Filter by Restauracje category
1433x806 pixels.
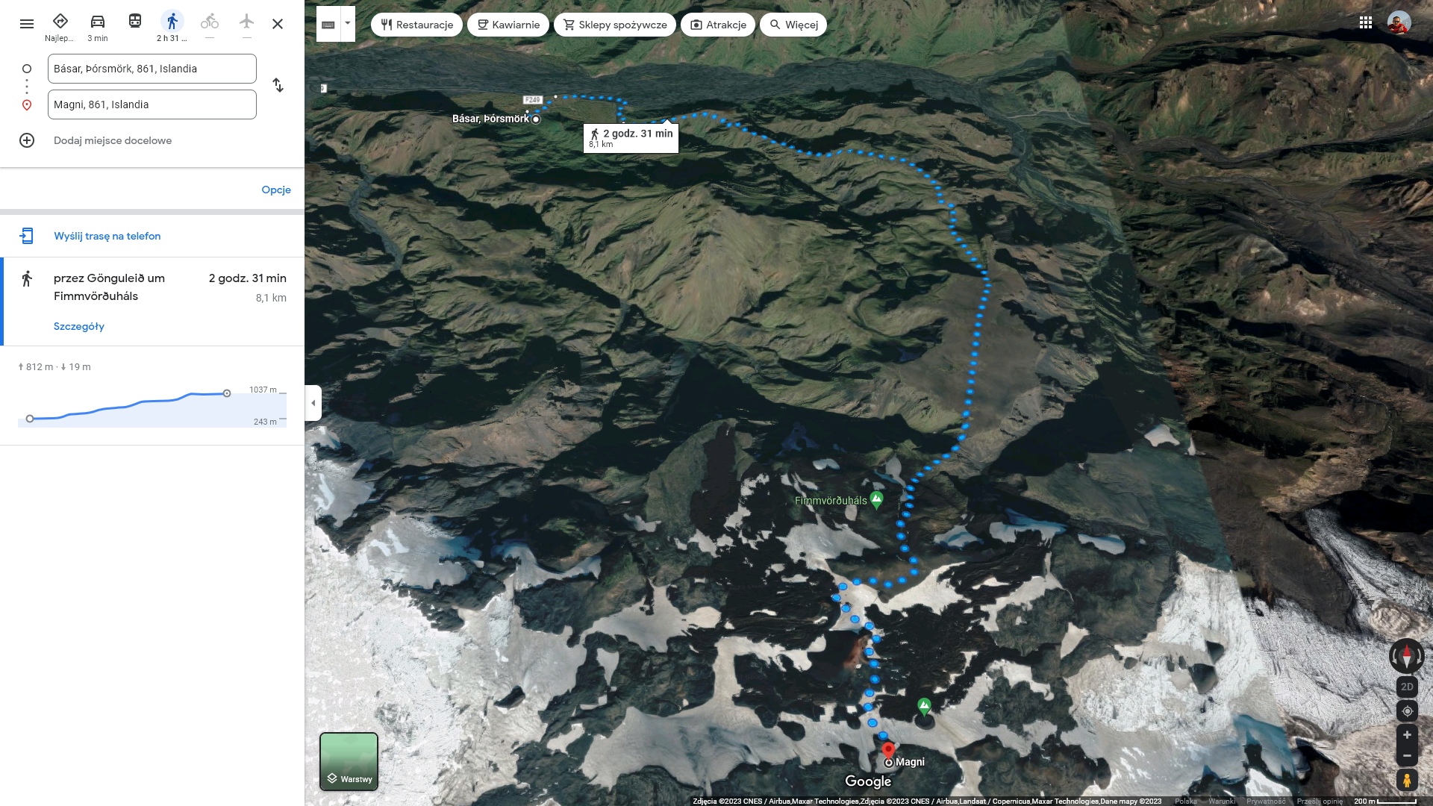pyautogui.click(x=416, y=25)
